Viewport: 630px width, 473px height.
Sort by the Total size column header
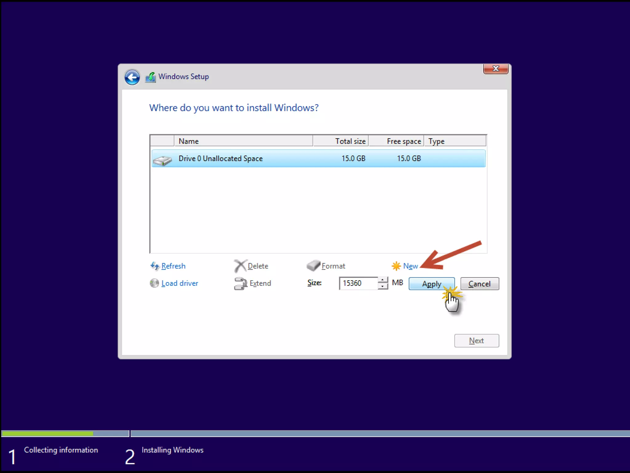341,141
